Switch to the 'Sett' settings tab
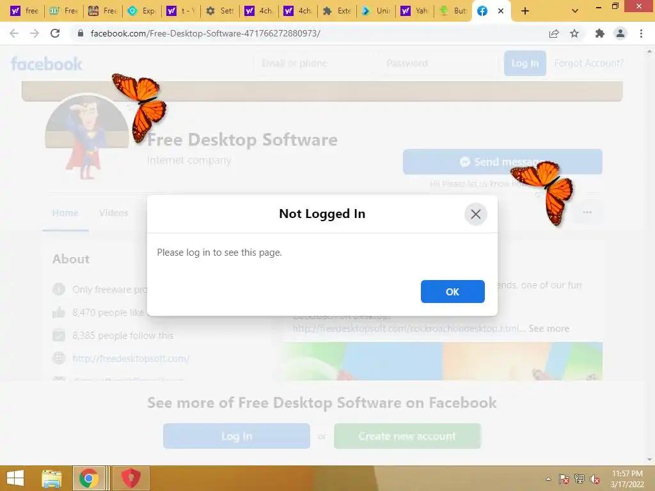This screenshot has height=491, width=655. click(x=220, y=11)
